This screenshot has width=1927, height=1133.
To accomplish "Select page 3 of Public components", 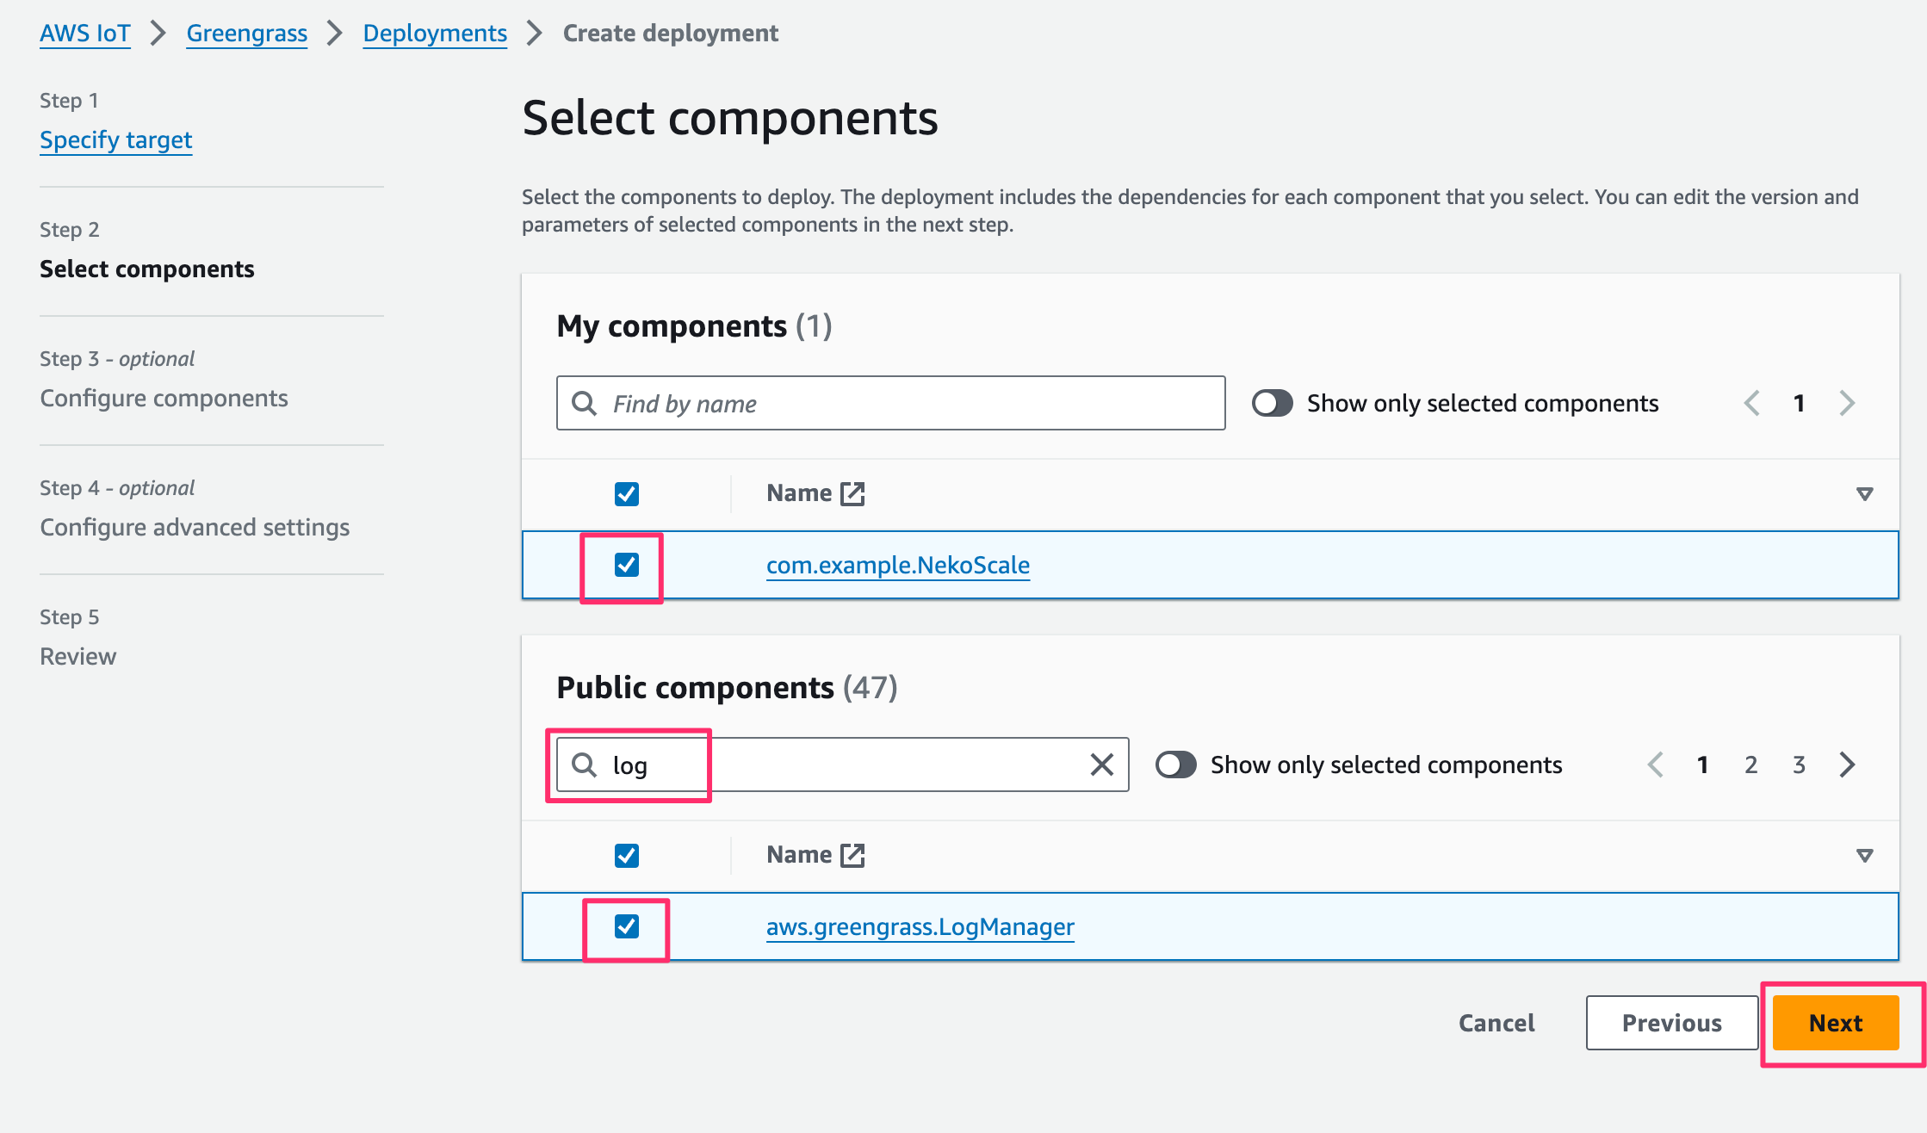I will point(1799,765).
